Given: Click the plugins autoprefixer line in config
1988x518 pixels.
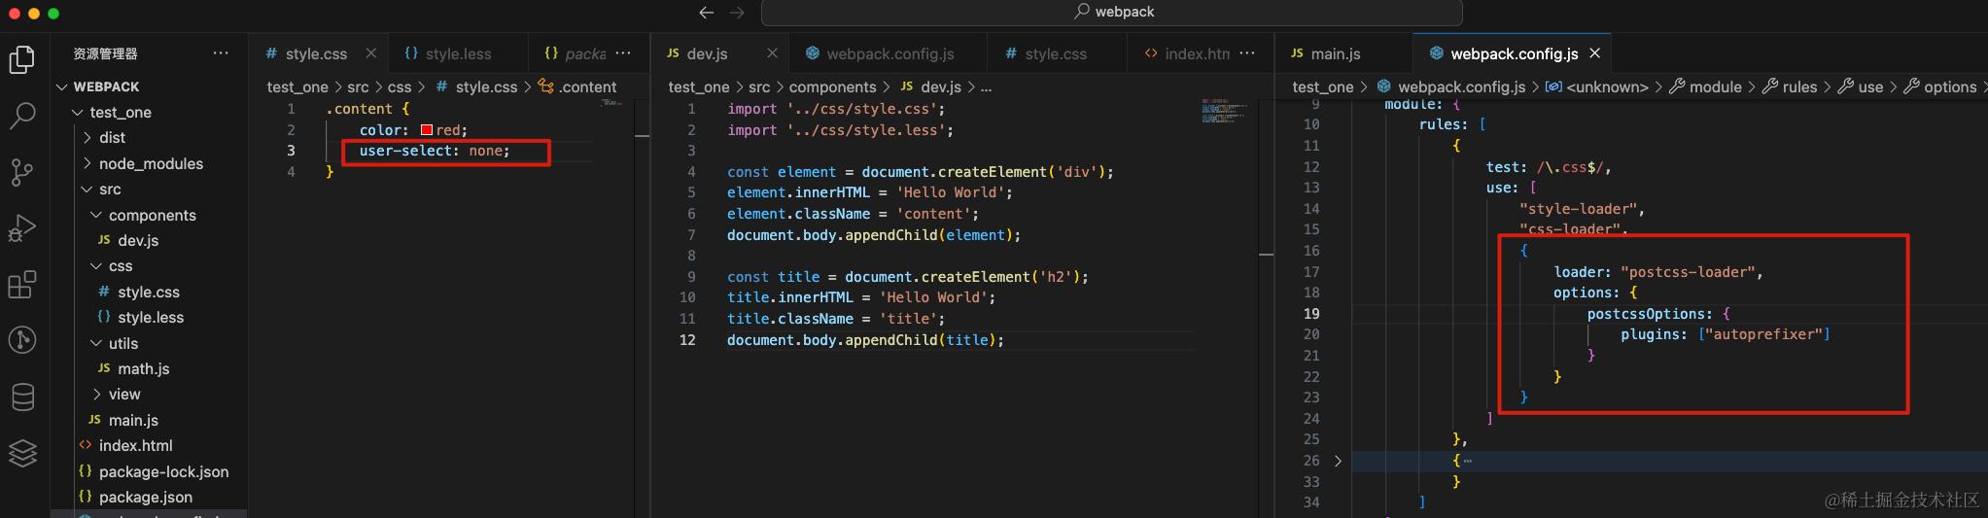Looking at the screenshot, I should tap(1725, 334).
